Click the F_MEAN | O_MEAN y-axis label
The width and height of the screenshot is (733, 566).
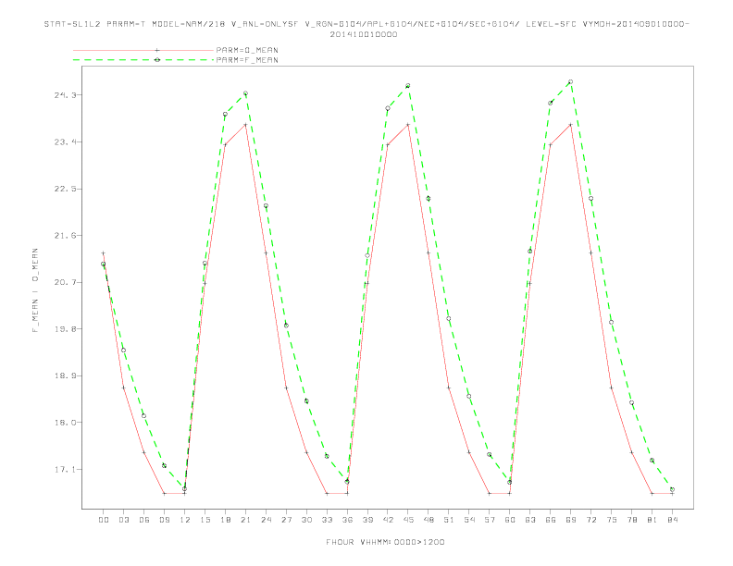point(35,290)
